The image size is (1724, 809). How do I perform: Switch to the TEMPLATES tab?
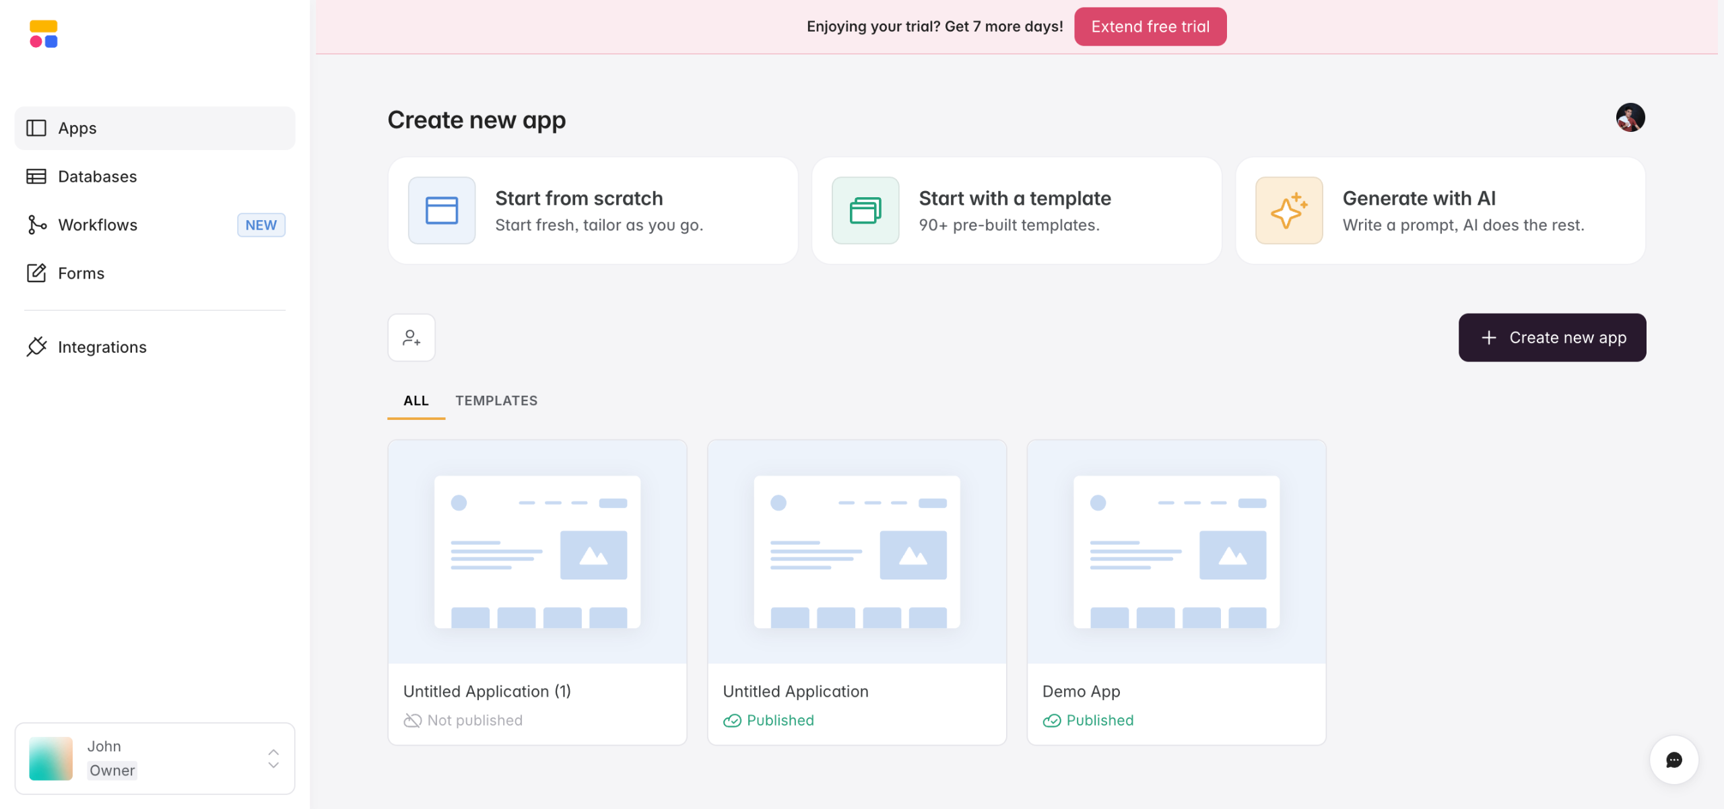pos(496,400)
